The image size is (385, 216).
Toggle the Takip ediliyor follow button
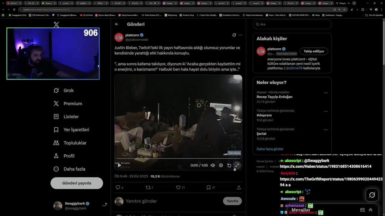pos(314,51)
